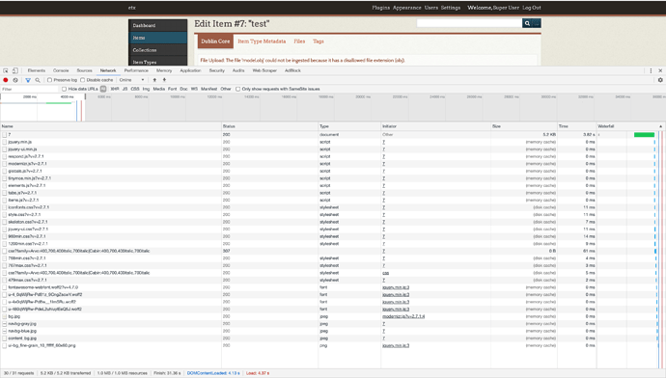This screenshot has width=666, height=378.
Task: Filter requests by Doc type
Action: (x=183, y=89)
